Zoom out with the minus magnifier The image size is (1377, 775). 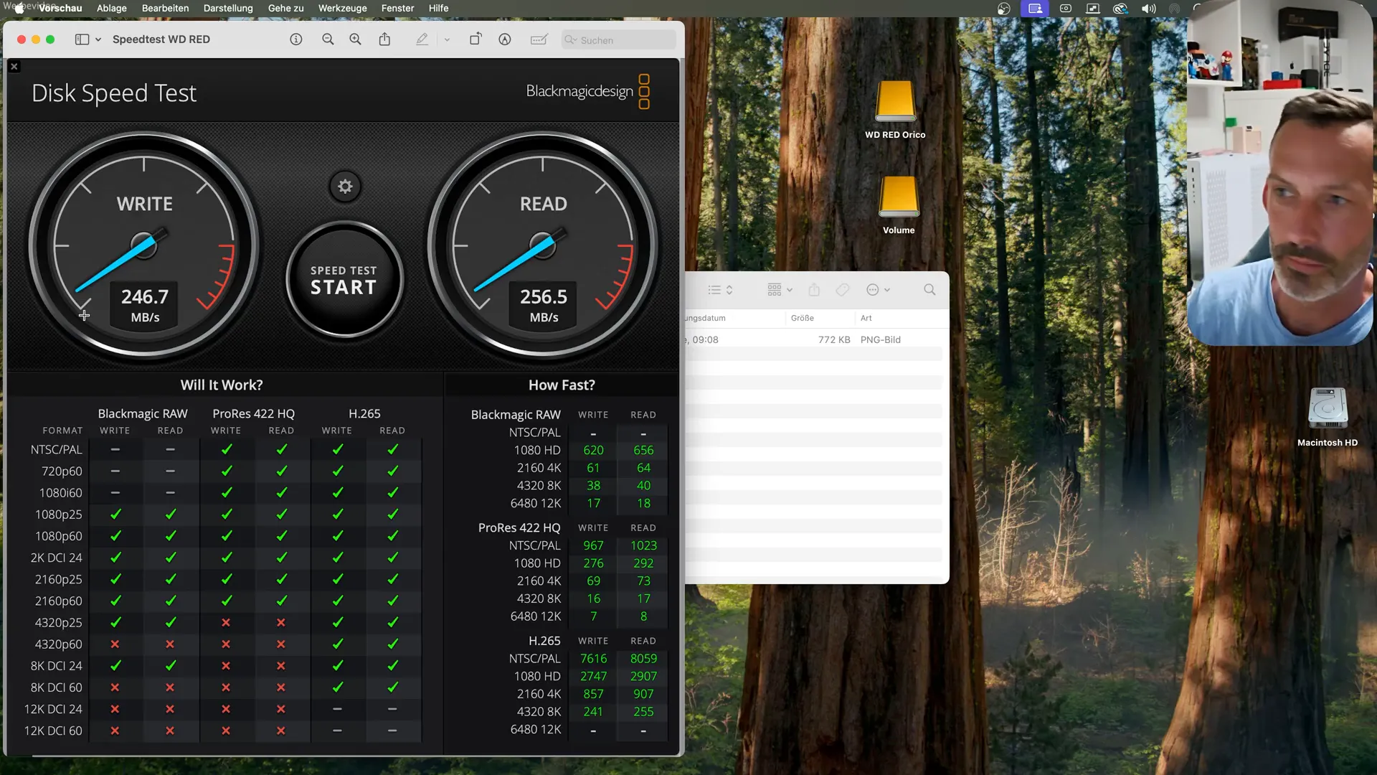tap(328, 39)
